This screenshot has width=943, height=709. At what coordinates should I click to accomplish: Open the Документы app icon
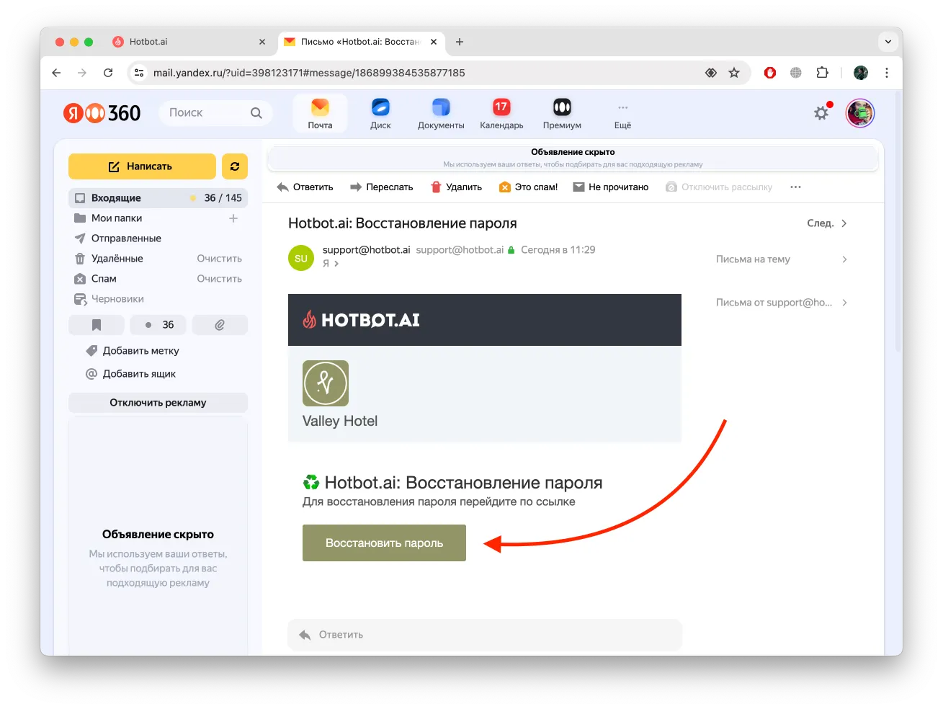pos(441,114)
